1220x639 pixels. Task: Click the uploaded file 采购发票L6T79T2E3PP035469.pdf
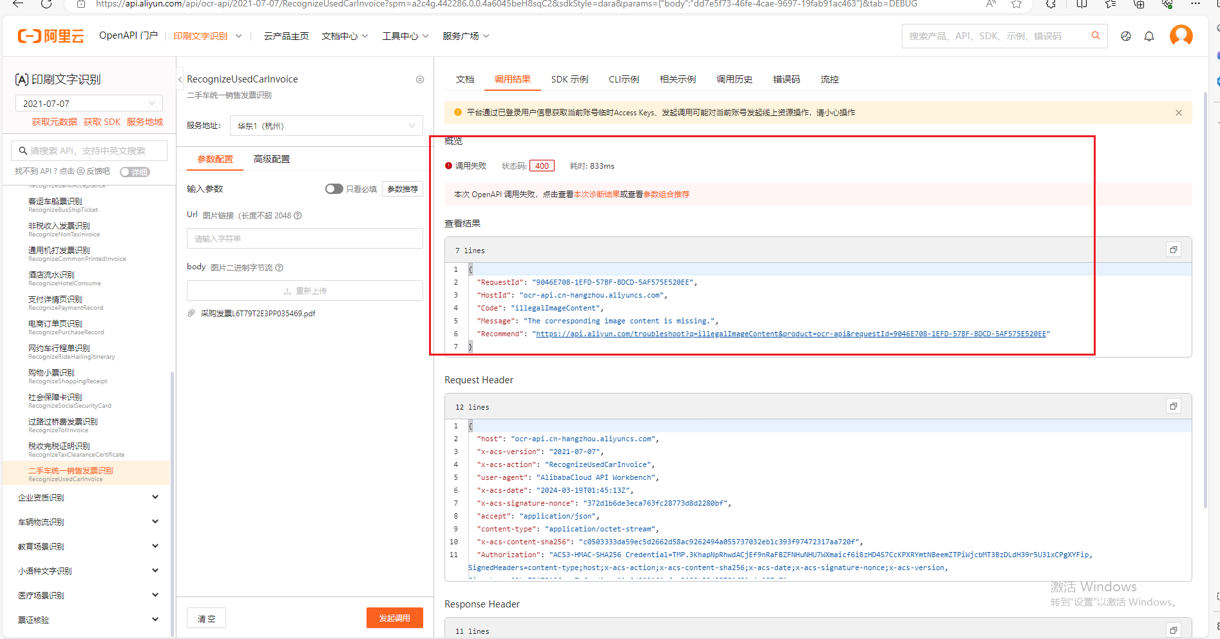258,314
